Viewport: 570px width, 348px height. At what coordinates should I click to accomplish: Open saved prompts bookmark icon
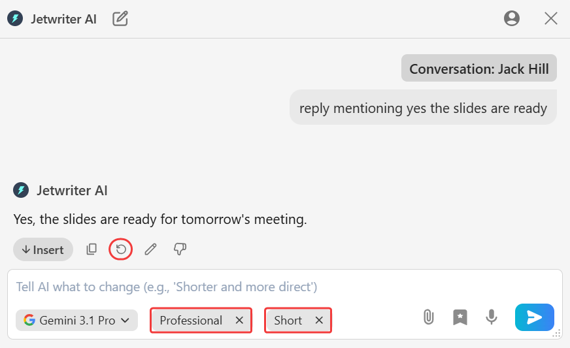(x=460, y=317)
